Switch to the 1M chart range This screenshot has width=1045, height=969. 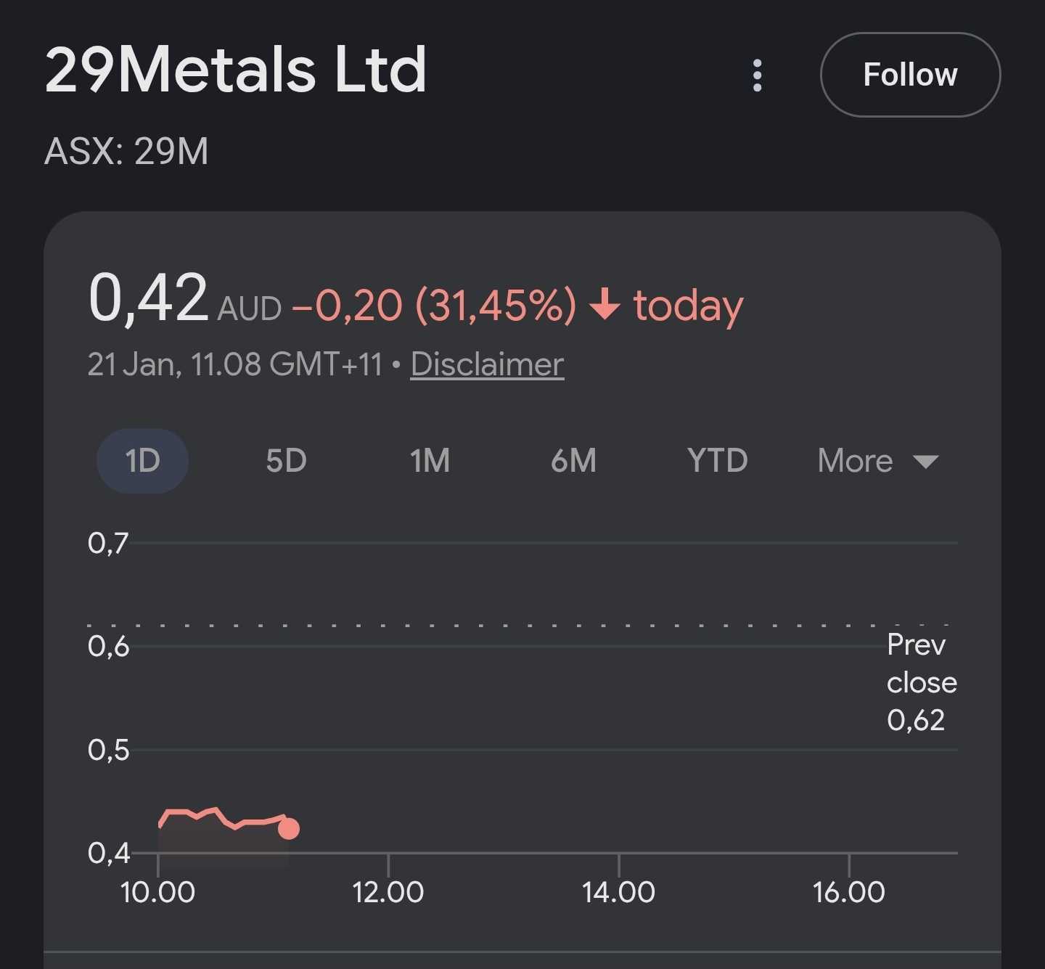click(x=430, y=461)
